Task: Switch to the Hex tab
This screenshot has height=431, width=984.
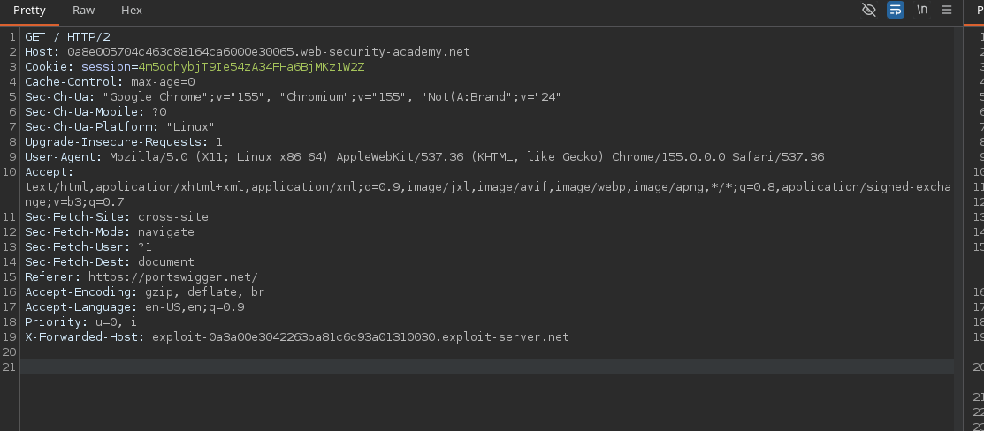Action: pos(132,11)
